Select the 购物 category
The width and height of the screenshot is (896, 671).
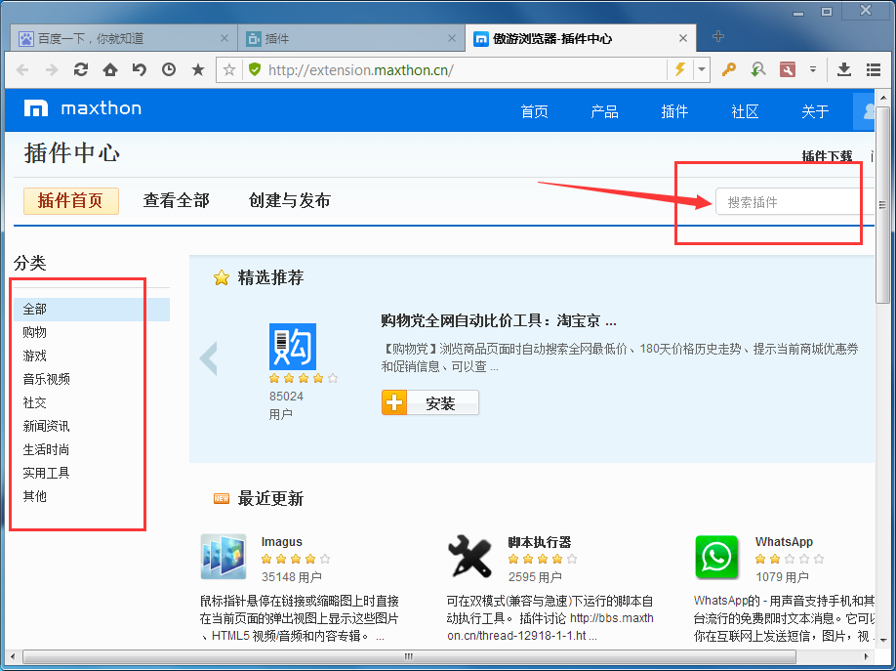(x=35, y=332)
